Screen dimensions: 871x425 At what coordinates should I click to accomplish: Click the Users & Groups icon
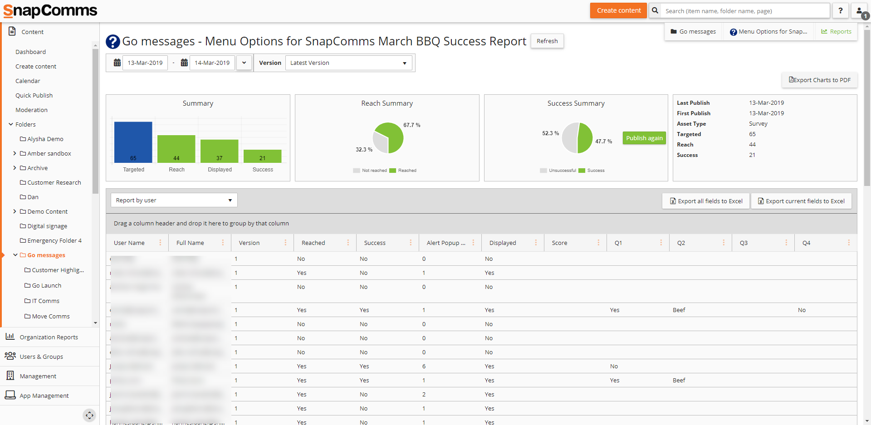pos(10,356)
